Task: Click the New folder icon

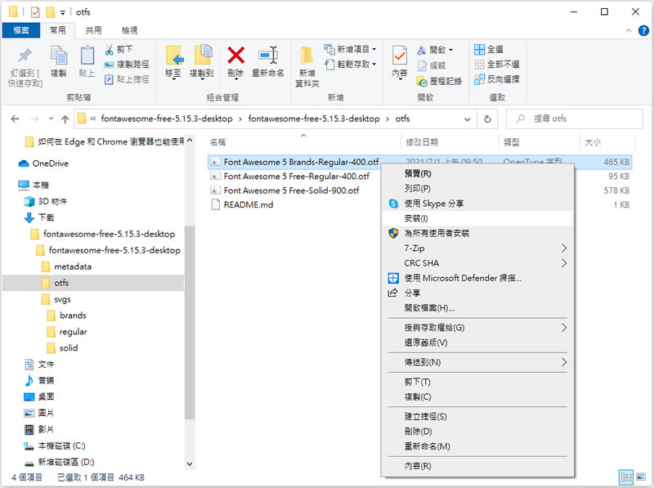Action: click(x=307, y=56)
